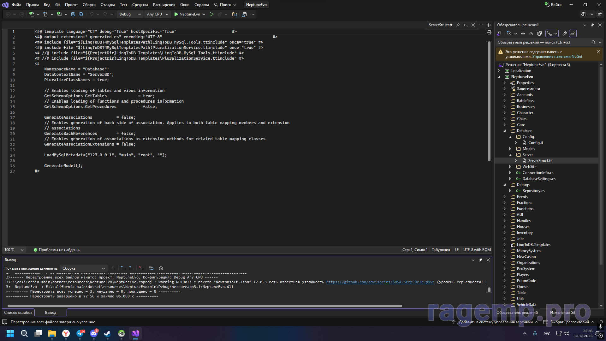Switch to Список ошибок tab

(18, 313)
